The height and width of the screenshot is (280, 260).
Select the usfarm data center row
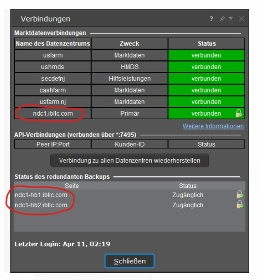pyautogui.click(x=130, y=55)
